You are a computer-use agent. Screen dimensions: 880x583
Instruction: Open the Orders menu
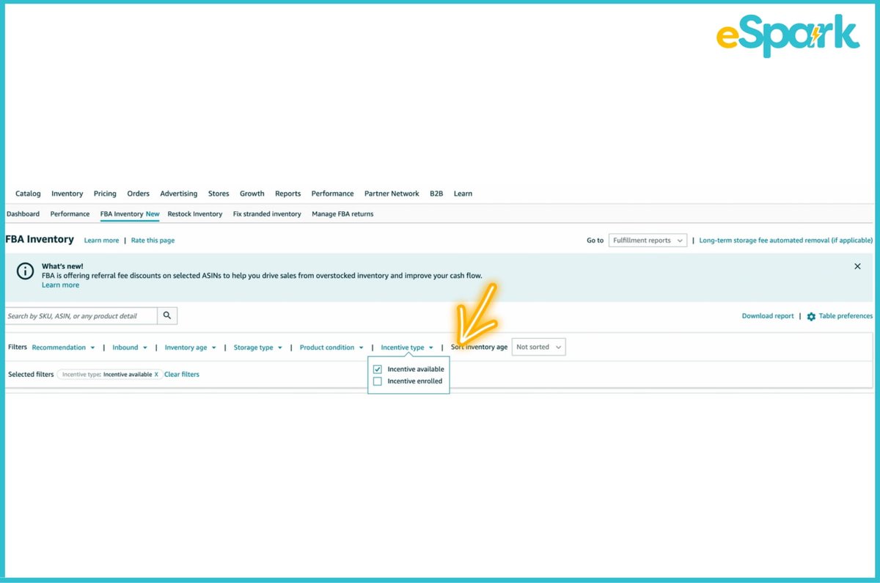click(x=138, y=194)
